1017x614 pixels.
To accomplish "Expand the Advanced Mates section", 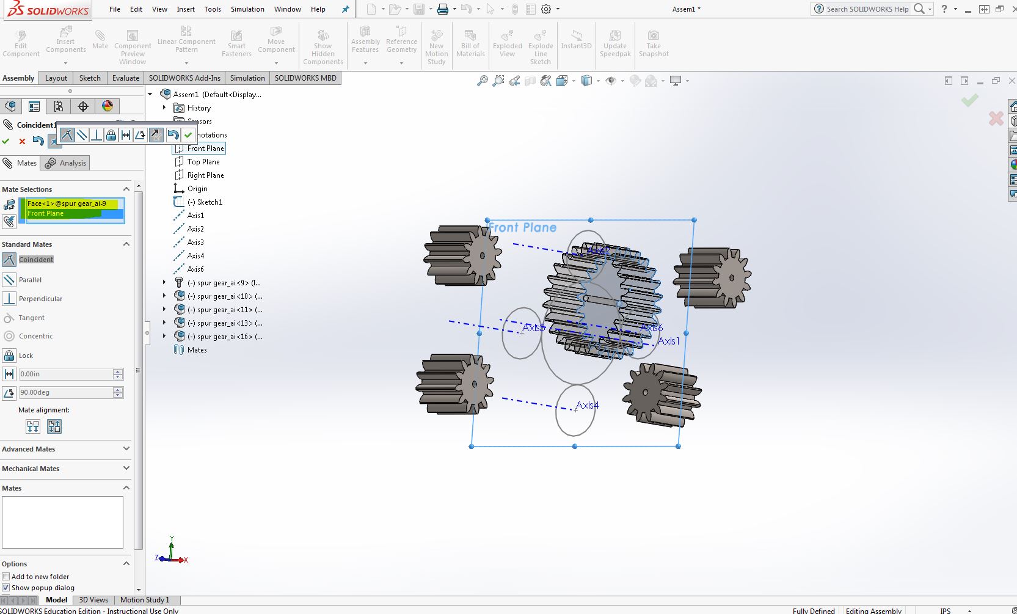I will pyautogui.click(x=126, y=449).
